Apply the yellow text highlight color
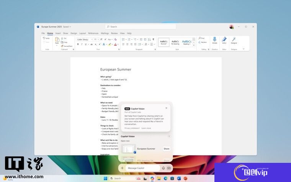Image resolution: width=291 pixels, height=182 pixels. click(110, 44)
